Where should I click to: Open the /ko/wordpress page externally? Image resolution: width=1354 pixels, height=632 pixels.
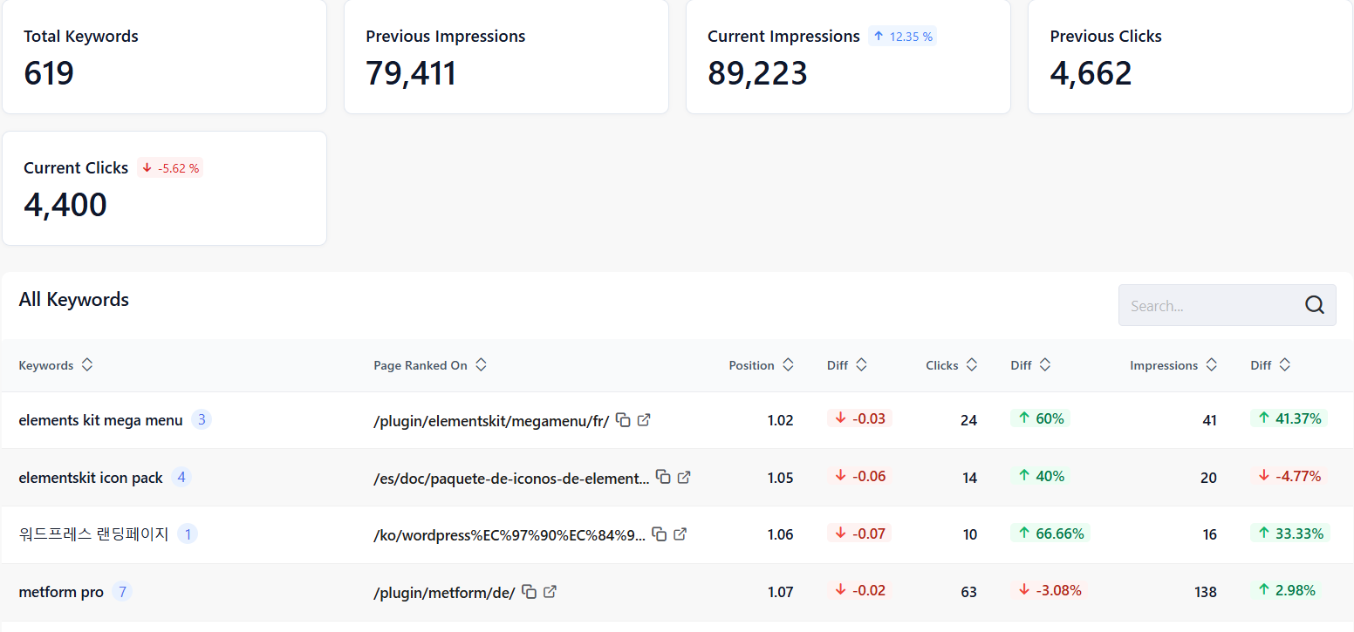pyautogui.click(x=680, y=533)
